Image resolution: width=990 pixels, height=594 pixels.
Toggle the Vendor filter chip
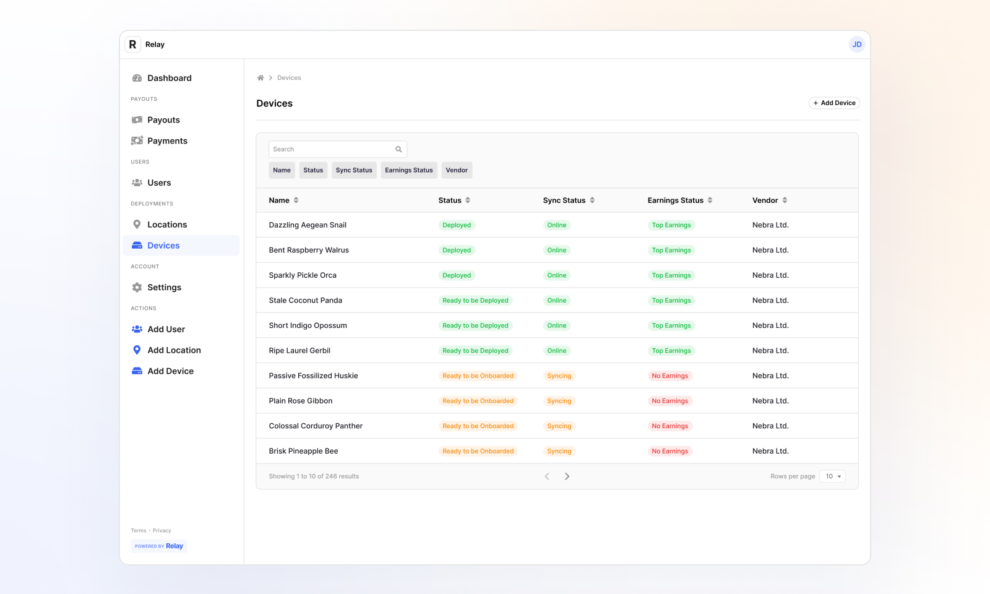tap(457, 170)
